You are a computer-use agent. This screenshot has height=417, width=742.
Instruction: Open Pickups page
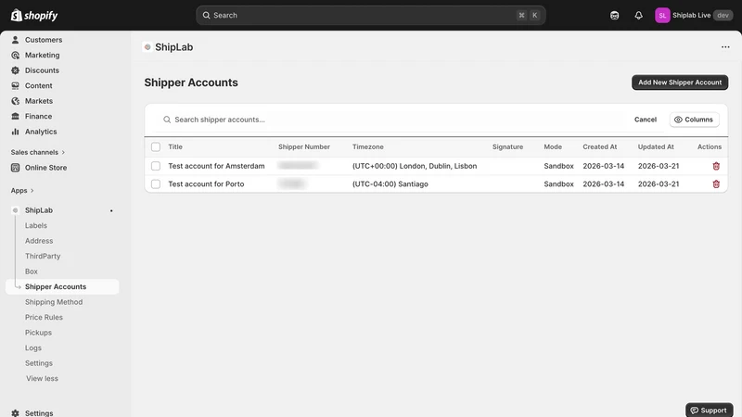38,333
